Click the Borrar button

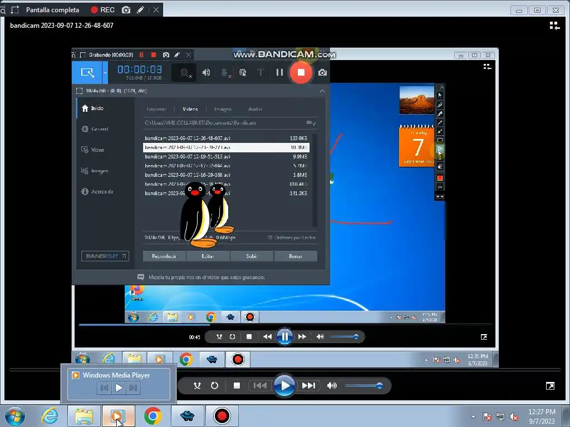pos(296,256)
